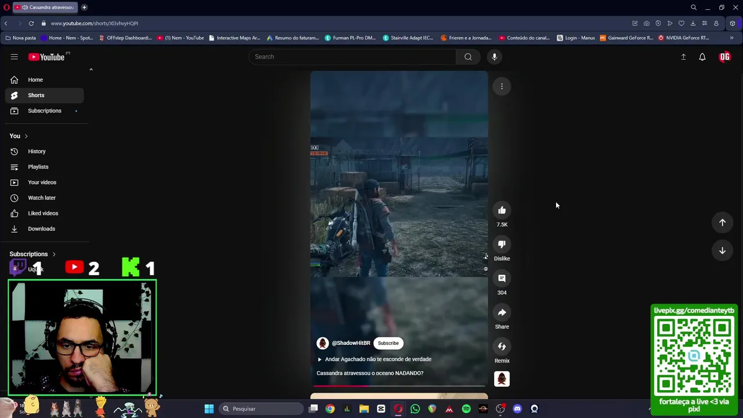Open the browser tab search magnifier
This screenshot has width=743, height=418.
pos(694,8)
